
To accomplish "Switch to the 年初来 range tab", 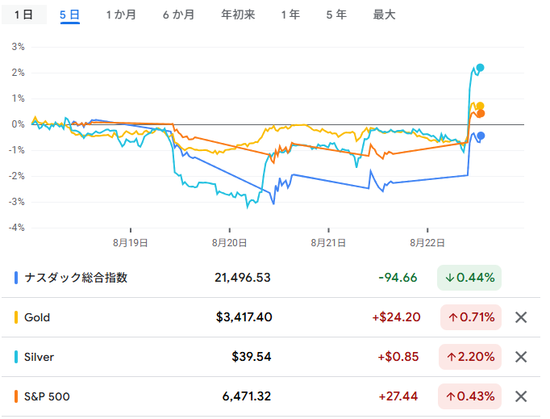I will tap(238, 15).
